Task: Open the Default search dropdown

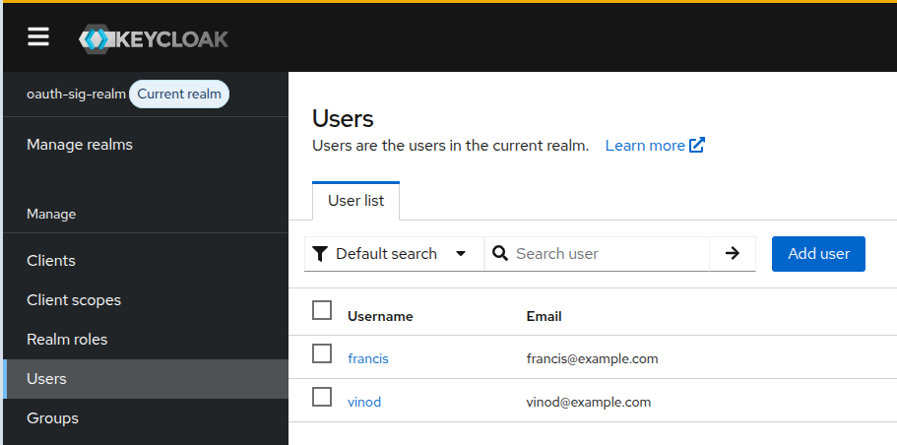Action: 394,253
